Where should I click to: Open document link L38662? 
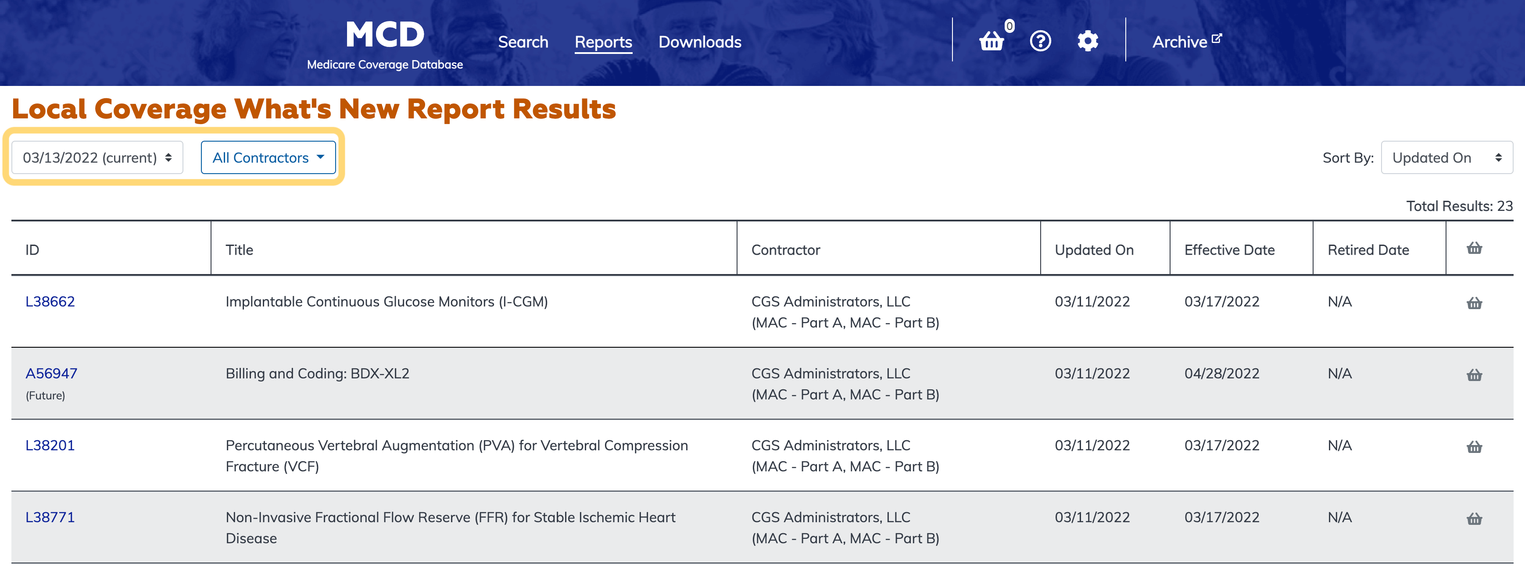click(x=50, y=301)
